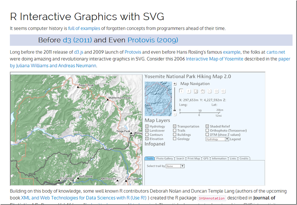Click the zoom out minus button
Image resolution: width=297 pixels, height=205 pixels.
(174, 114)
